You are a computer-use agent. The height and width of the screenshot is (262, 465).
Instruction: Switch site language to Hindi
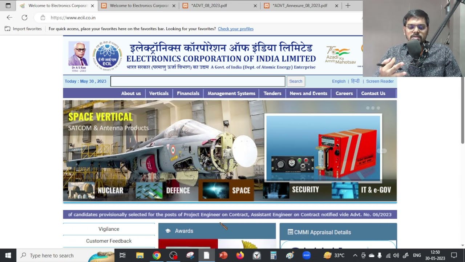coord(355,81)
